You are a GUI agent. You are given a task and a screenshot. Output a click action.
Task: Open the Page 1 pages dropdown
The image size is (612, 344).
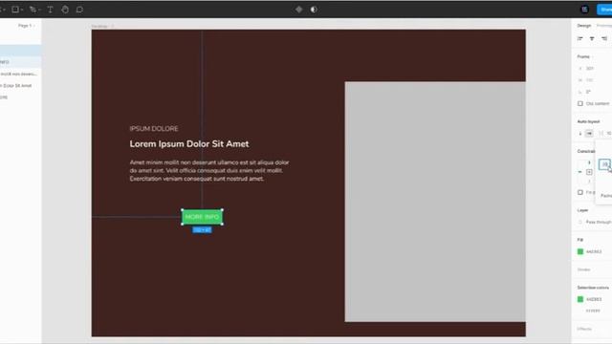point(27,26)
